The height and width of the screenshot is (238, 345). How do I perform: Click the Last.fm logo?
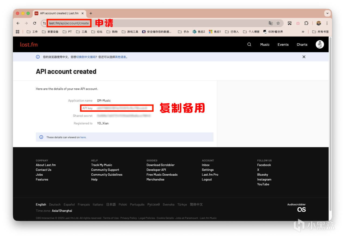point(29,45)
